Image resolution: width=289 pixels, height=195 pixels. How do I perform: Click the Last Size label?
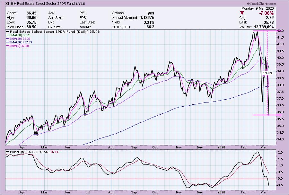87,22
